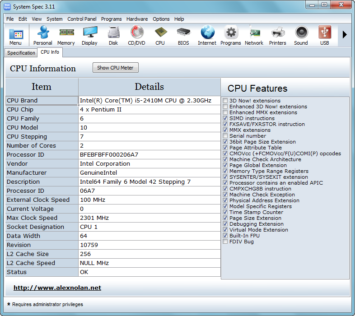
Task: Select the Memory toolbar icon
Action: coord(66,35)
